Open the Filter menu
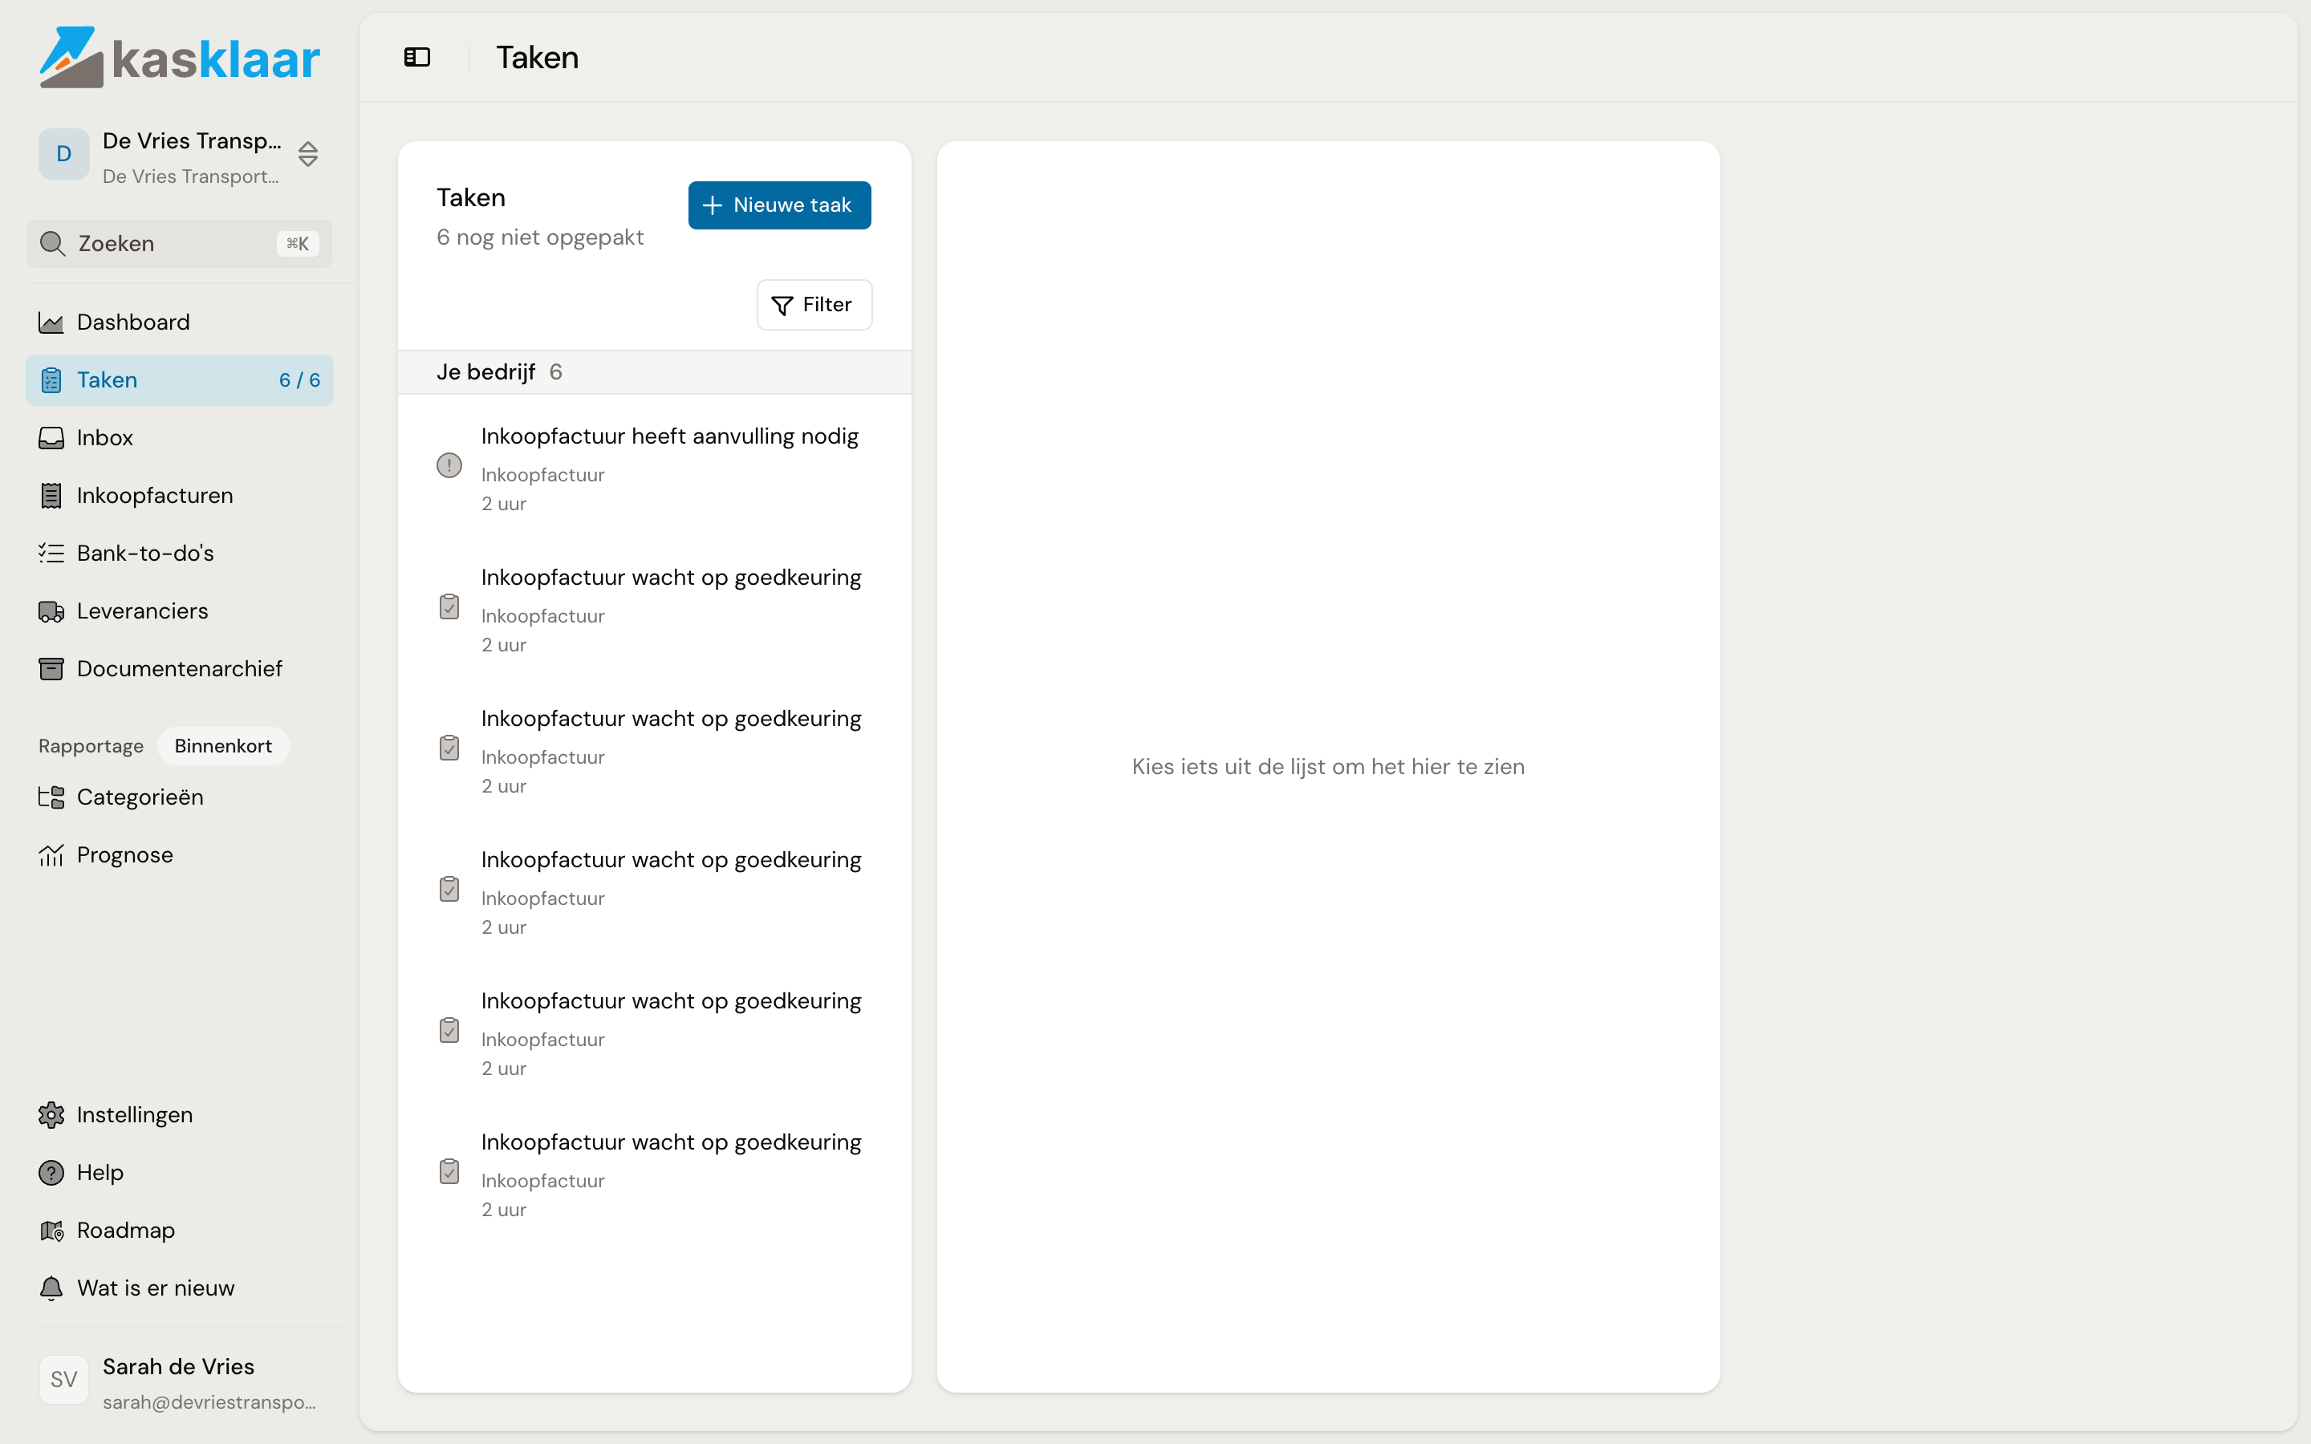Screen dimensions: 2311x1444 pos(814,305)
